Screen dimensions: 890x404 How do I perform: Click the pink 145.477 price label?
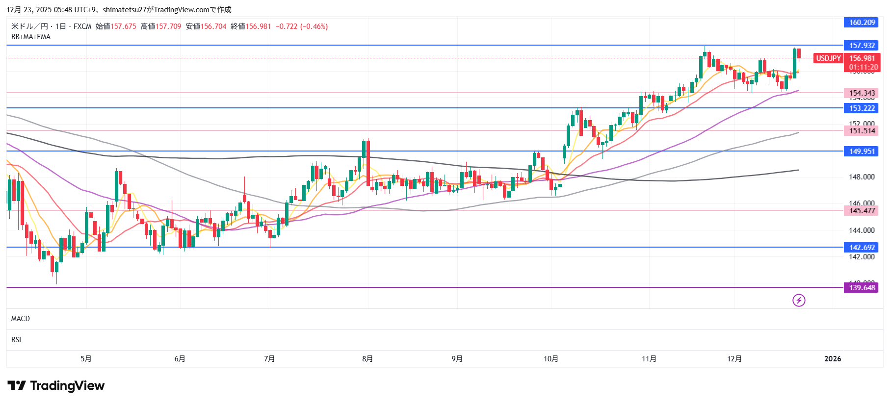(862, 211)
